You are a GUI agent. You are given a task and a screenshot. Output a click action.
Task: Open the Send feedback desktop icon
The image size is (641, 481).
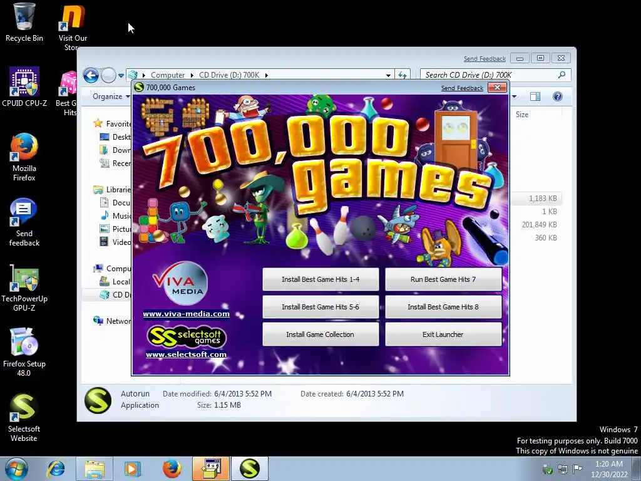24,222
